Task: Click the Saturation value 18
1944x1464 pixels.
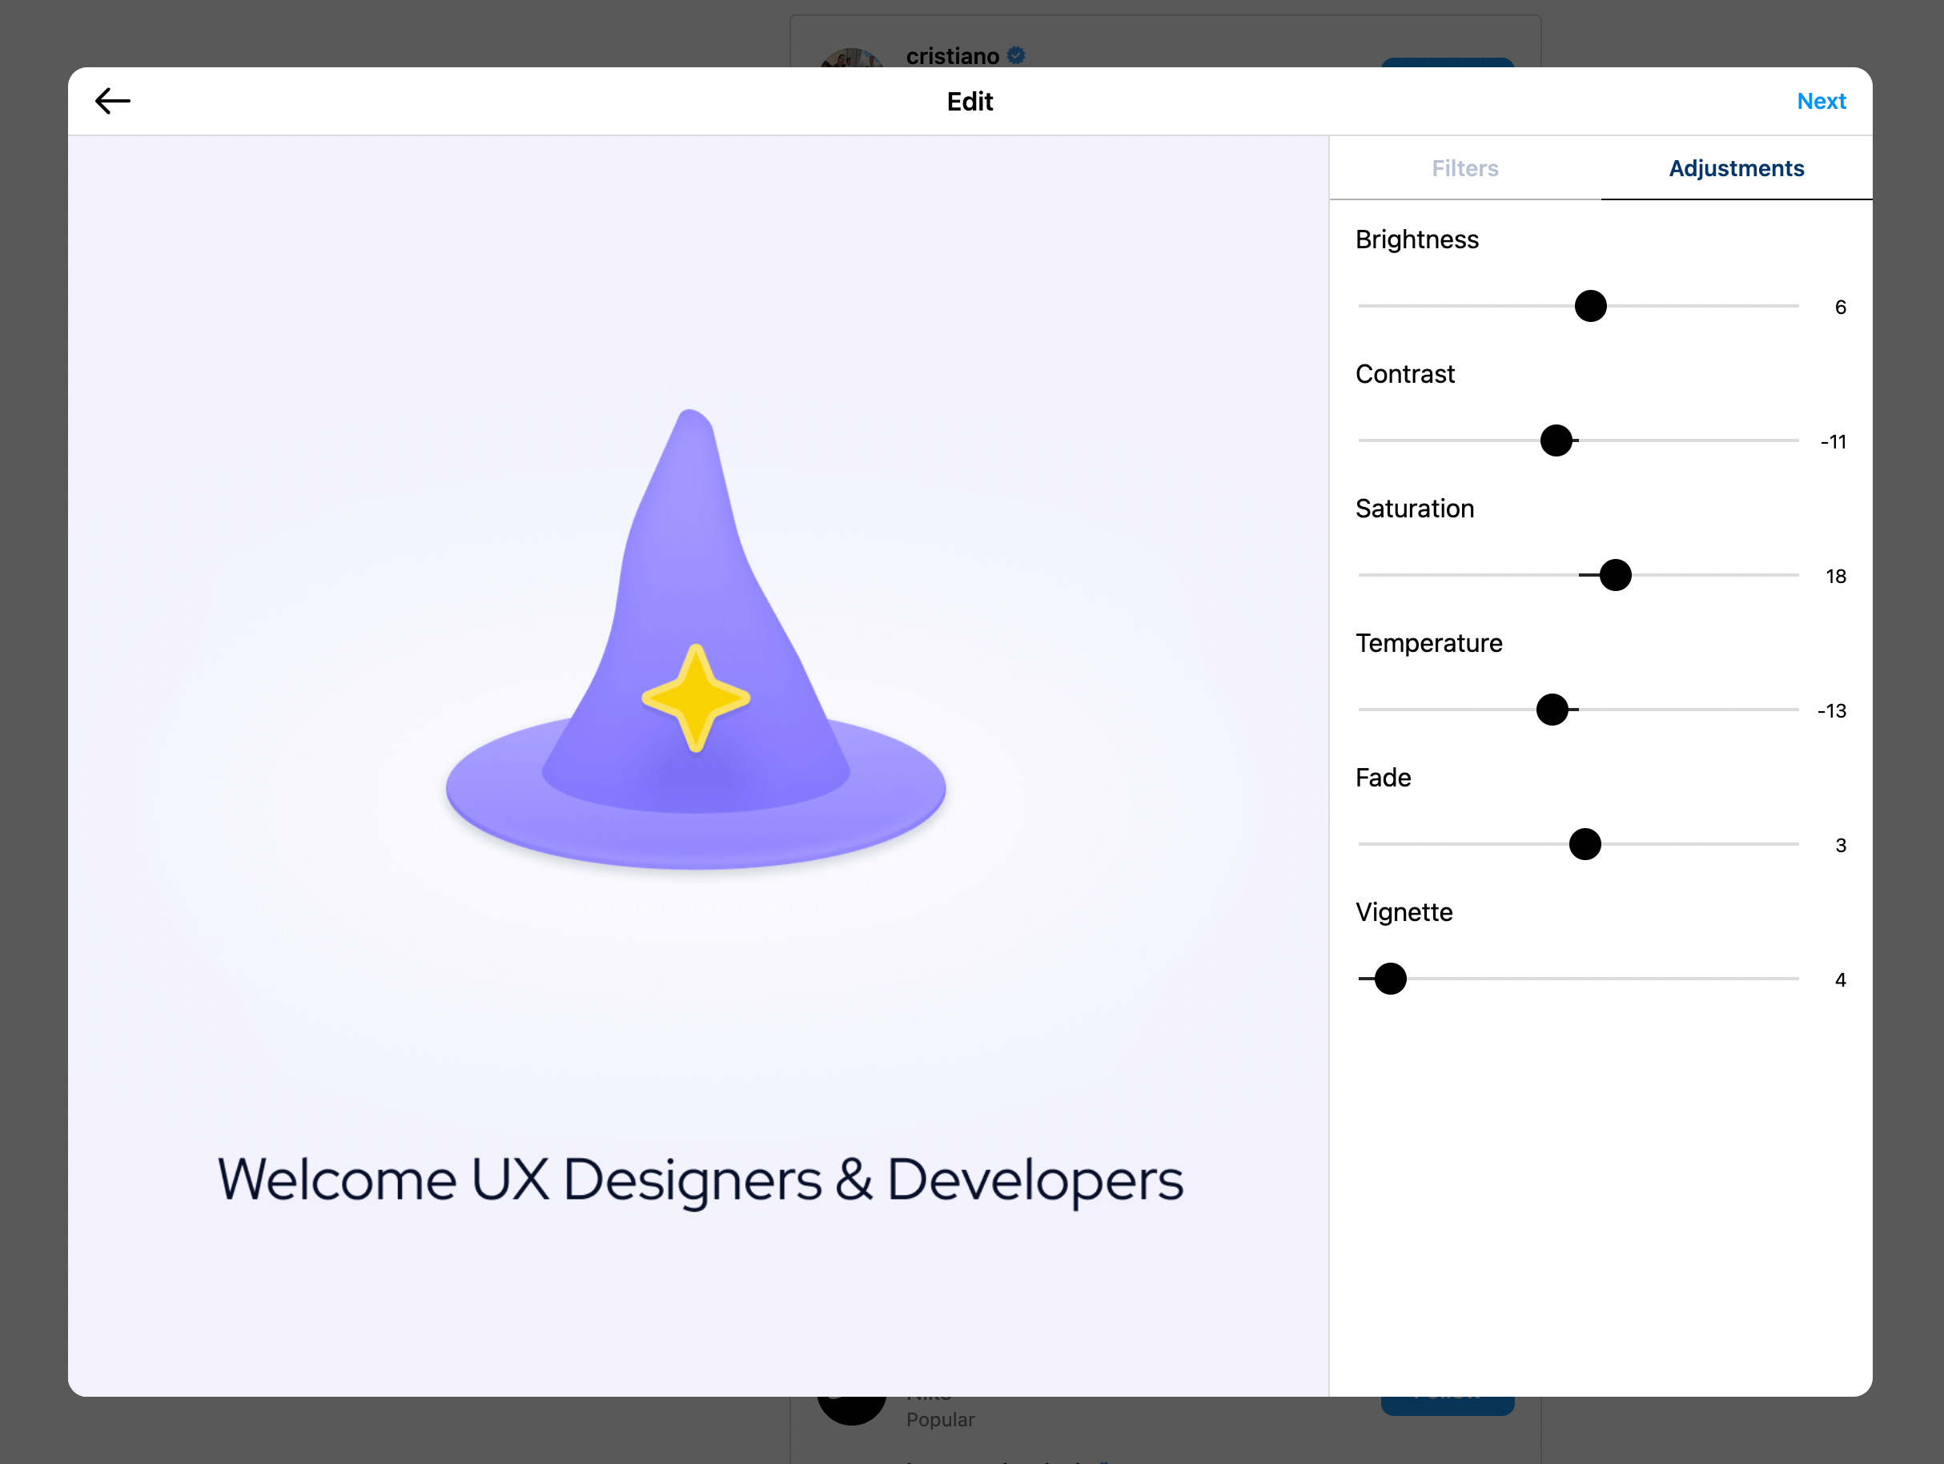Action: (x=1835, y=577)
